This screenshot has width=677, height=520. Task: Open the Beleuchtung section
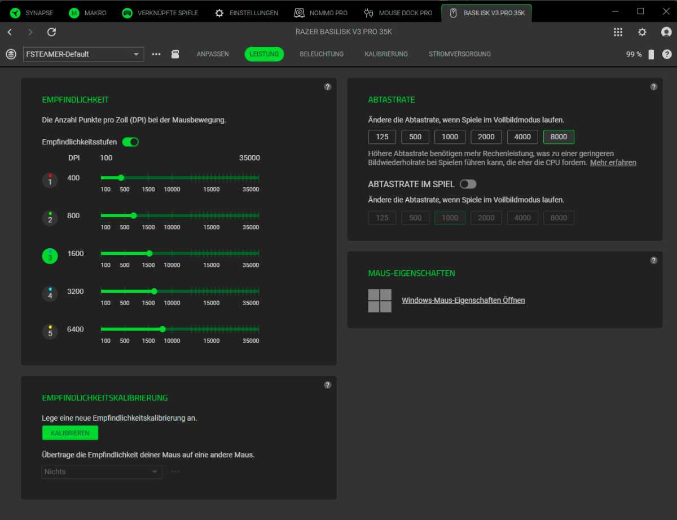tap(322, 54)
